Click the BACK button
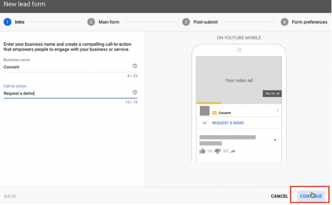 point(10,196)
